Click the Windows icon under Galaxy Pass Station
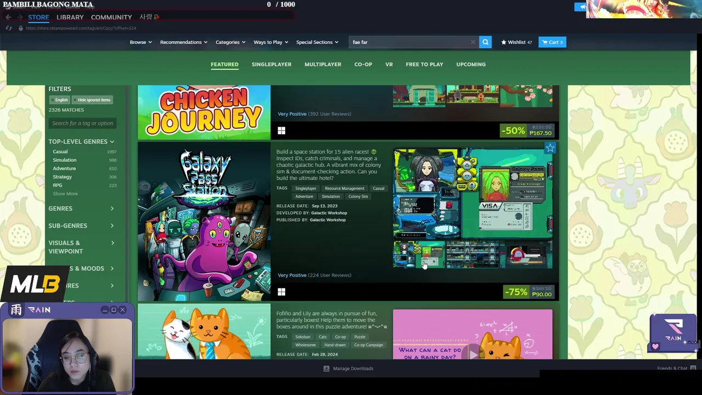The width and height of the screenshot is (702, 395). [x=281, y=292]
